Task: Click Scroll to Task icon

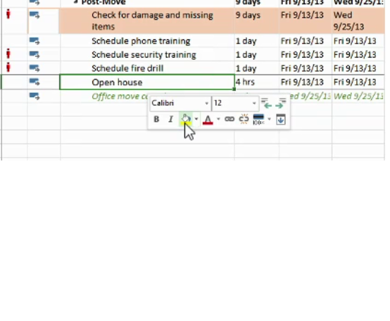Action: tap(281, 120)
